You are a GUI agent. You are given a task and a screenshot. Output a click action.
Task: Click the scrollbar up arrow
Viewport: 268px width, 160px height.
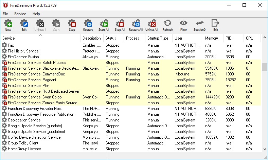pyautogui.click(x=265, y=37)
